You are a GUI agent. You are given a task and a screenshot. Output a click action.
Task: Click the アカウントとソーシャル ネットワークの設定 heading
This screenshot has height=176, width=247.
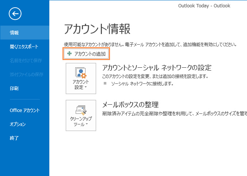click(x=157, y=68)
